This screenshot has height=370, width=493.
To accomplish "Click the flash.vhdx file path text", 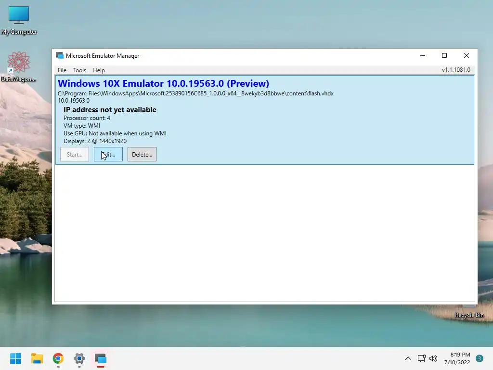I will coord(195,93).
